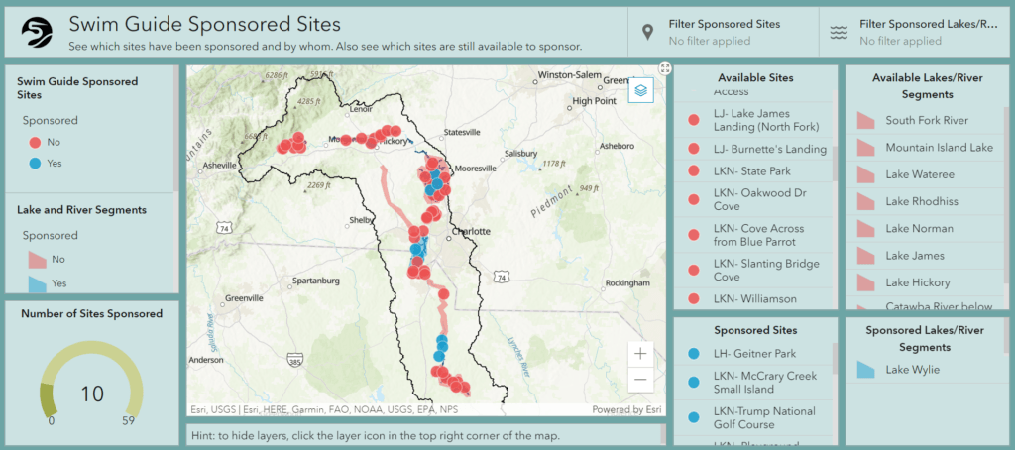The width and height of the screenshot is (1015, 450).
Task: Click the blue dot beside LH- Geitner Park
Action: (x=694, y=354)
